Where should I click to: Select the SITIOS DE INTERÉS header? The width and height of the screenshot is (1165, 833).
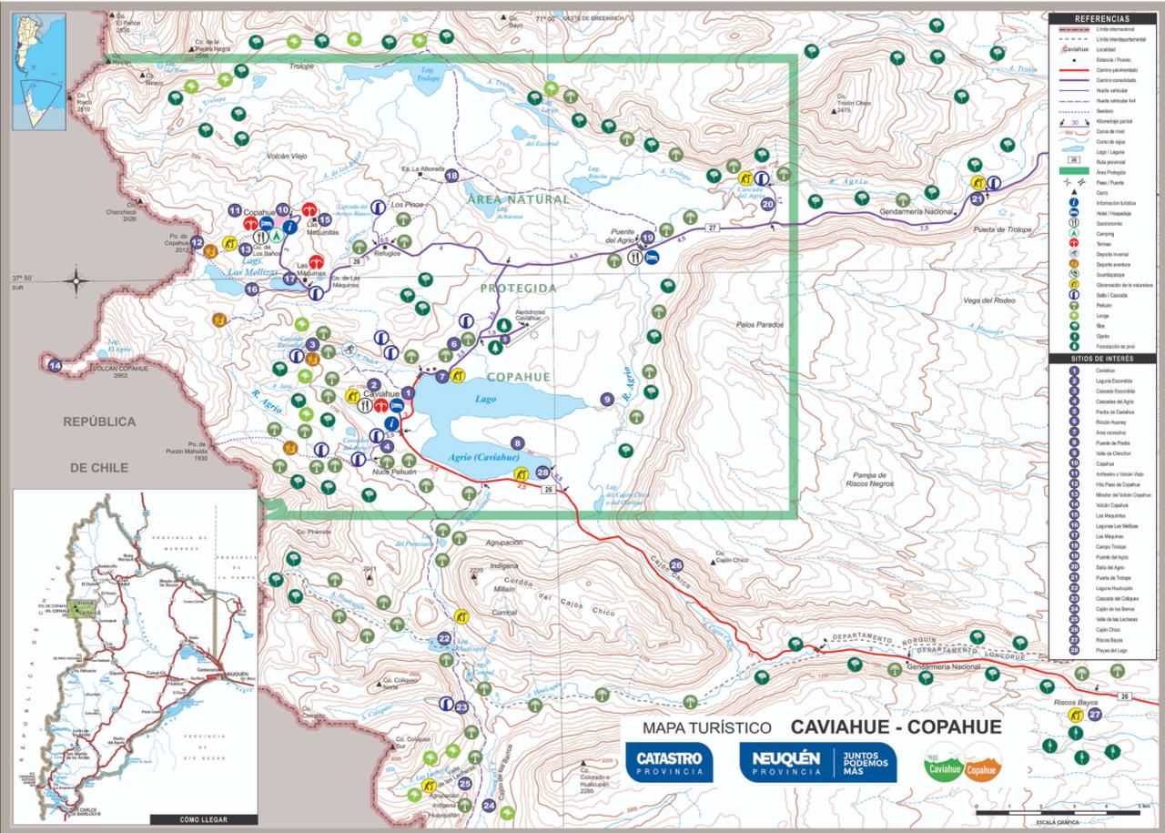[x=1101, y=360]
